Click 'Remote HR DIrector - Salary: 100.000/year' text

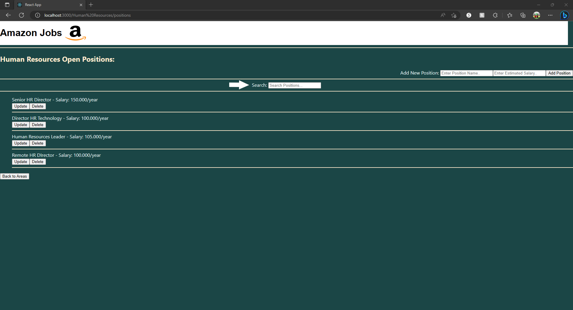[x=56, y=155]
